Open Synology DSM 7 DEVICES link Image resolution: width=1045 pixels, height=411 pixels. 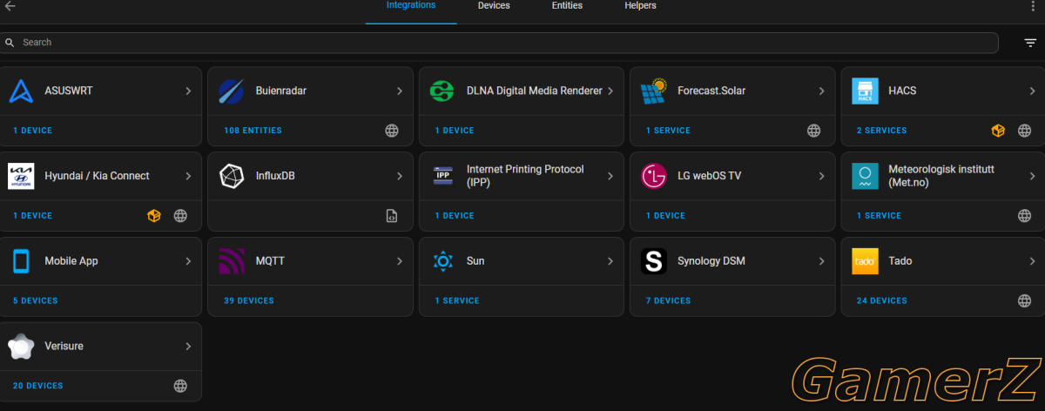(668, 301)
